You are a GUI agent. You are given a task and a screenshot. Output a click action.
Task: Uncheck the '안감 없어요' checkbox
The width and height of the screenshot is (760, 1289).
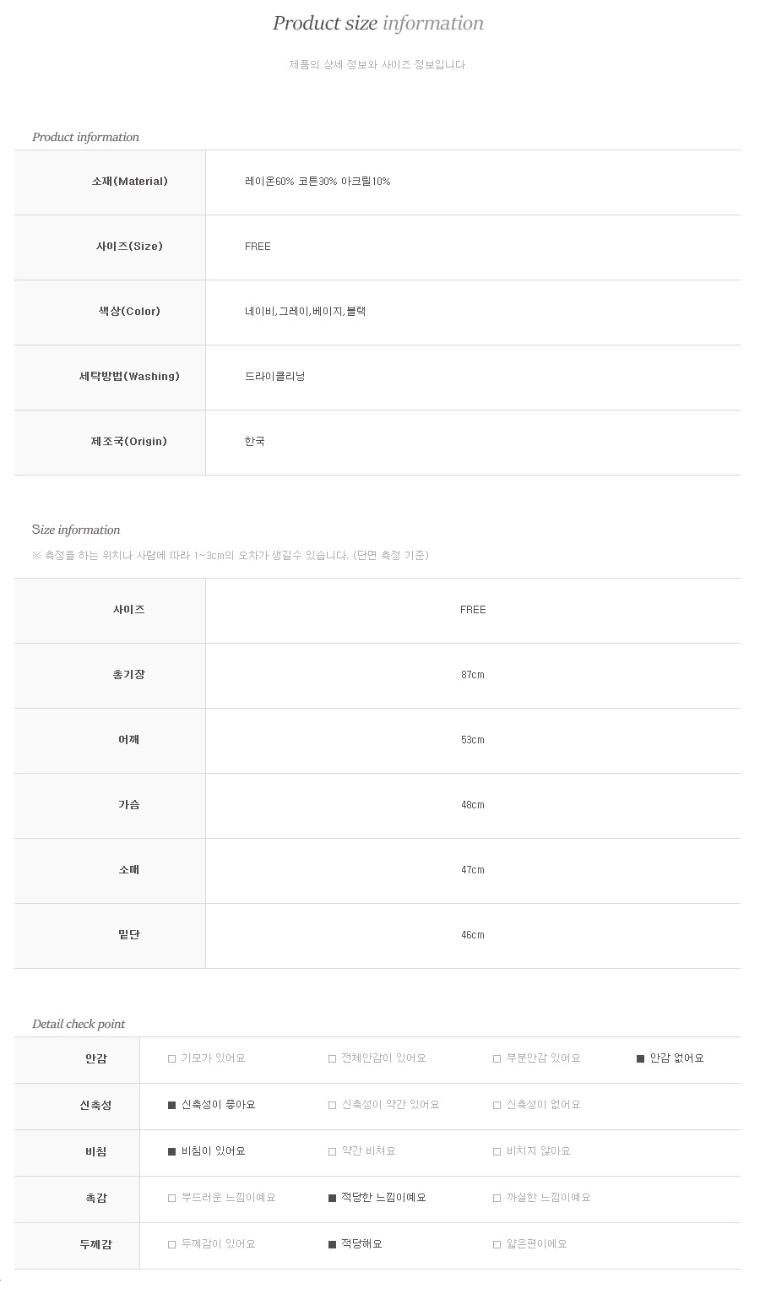coord(641,1058)
